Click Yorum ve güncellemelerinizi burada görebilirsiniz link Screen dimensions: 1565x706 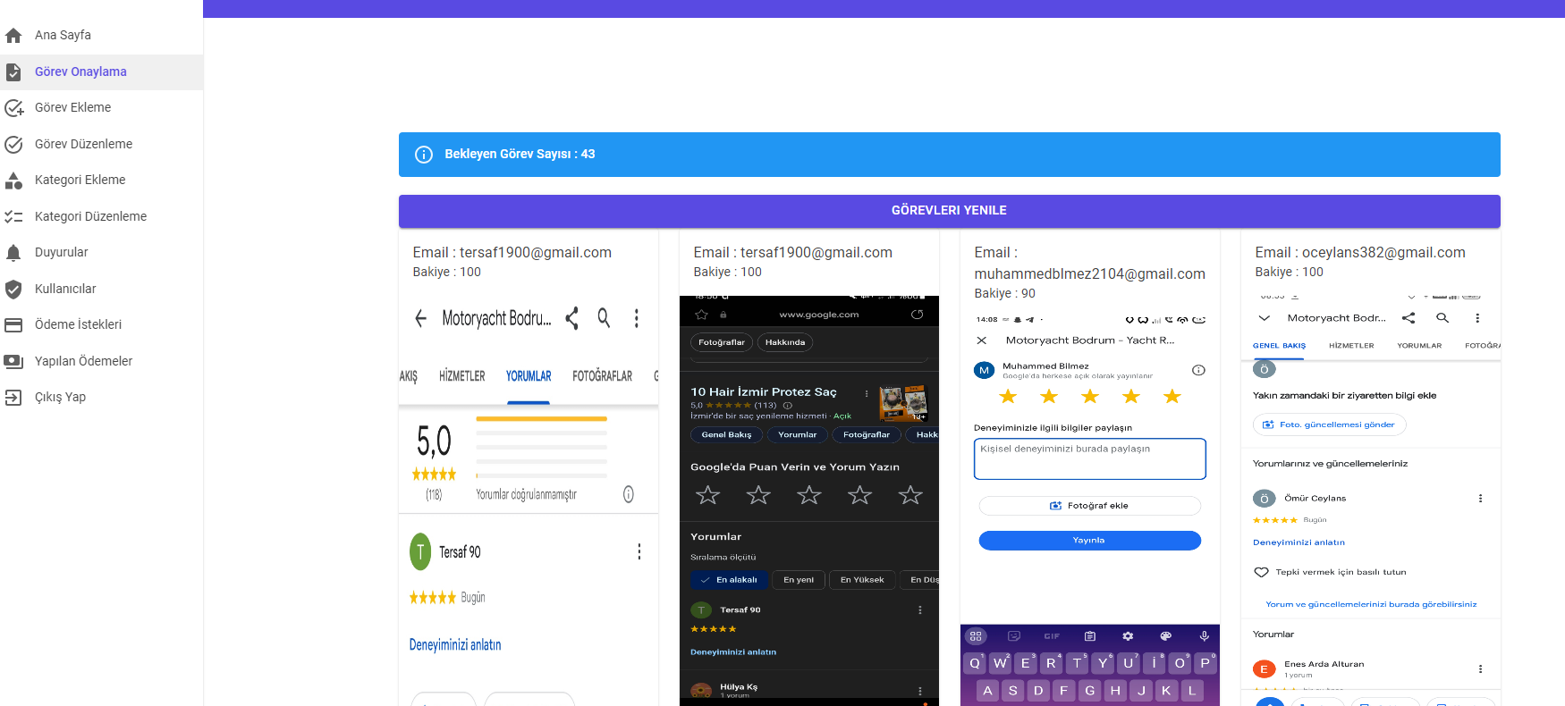click(1371, 605)
